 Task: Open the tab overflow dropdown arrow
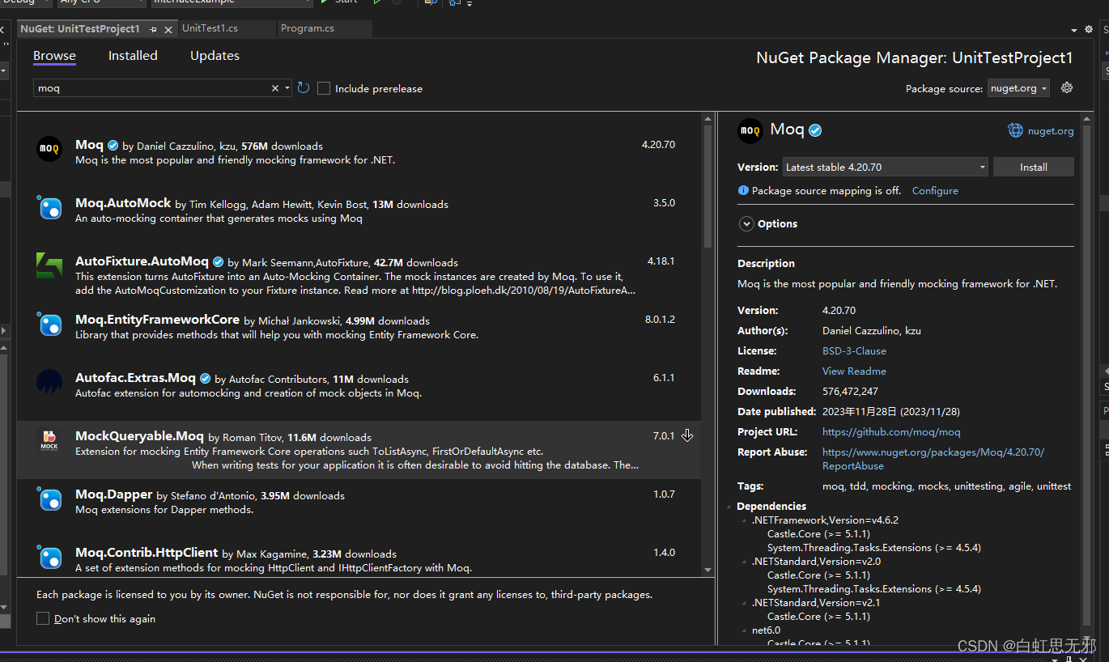pos(1075,29)
